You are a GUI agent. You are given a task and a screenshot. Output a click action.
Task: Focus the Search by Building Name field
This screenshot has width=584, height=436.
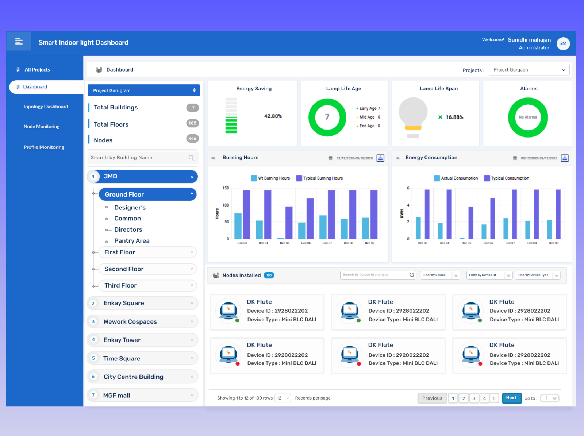(x=143, y=158)
